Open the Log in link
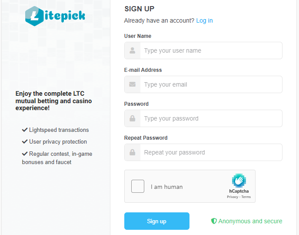Viewport: 299px width, 235px height. 204,20
